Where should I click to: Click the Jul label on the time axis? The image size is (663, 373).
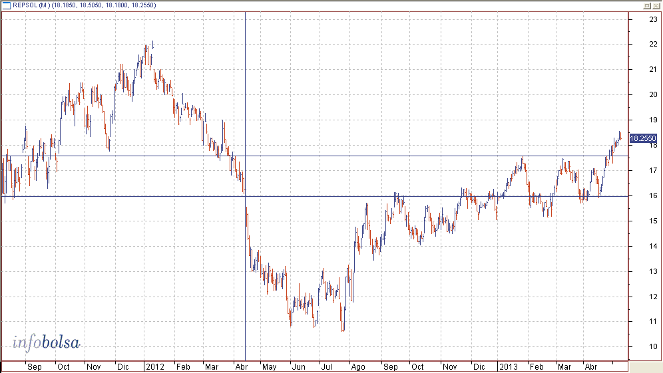tap(327, 366)
